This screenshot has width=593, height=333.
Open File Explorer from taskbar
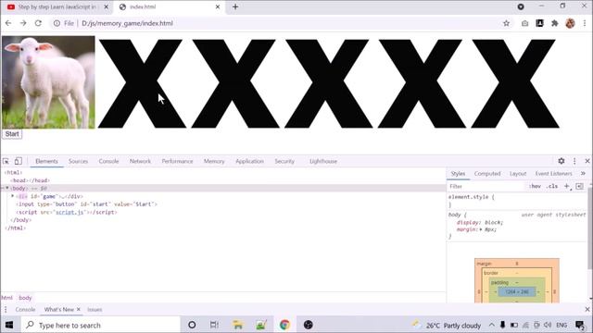[x=237, y=325]
